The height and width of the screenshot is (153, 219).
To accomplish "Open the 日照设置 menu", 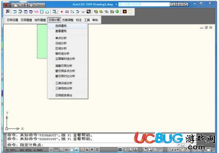I will click(13, 20).
